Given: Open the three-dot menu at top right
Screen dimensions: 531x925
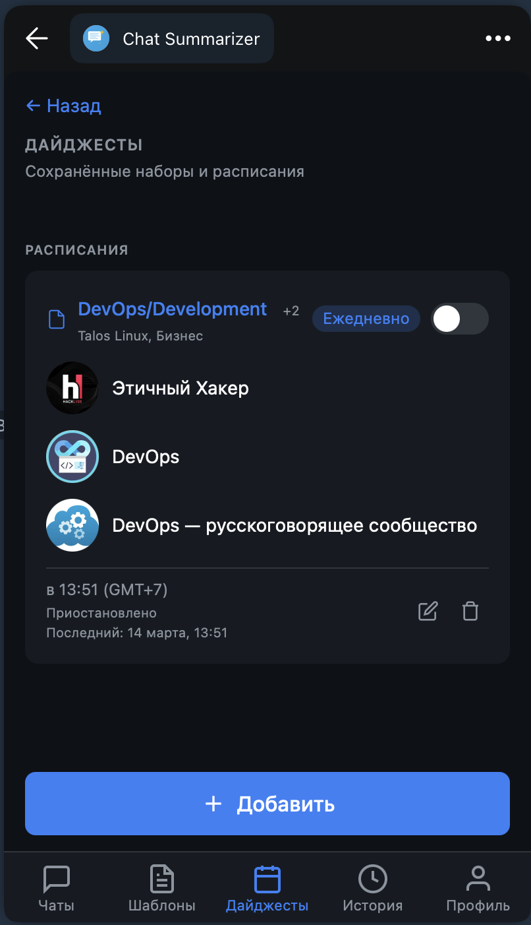Looking at the screenshot, I should 497,38.
